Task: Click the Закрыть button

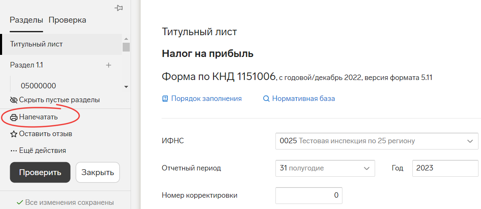Action: pos(98,172)
